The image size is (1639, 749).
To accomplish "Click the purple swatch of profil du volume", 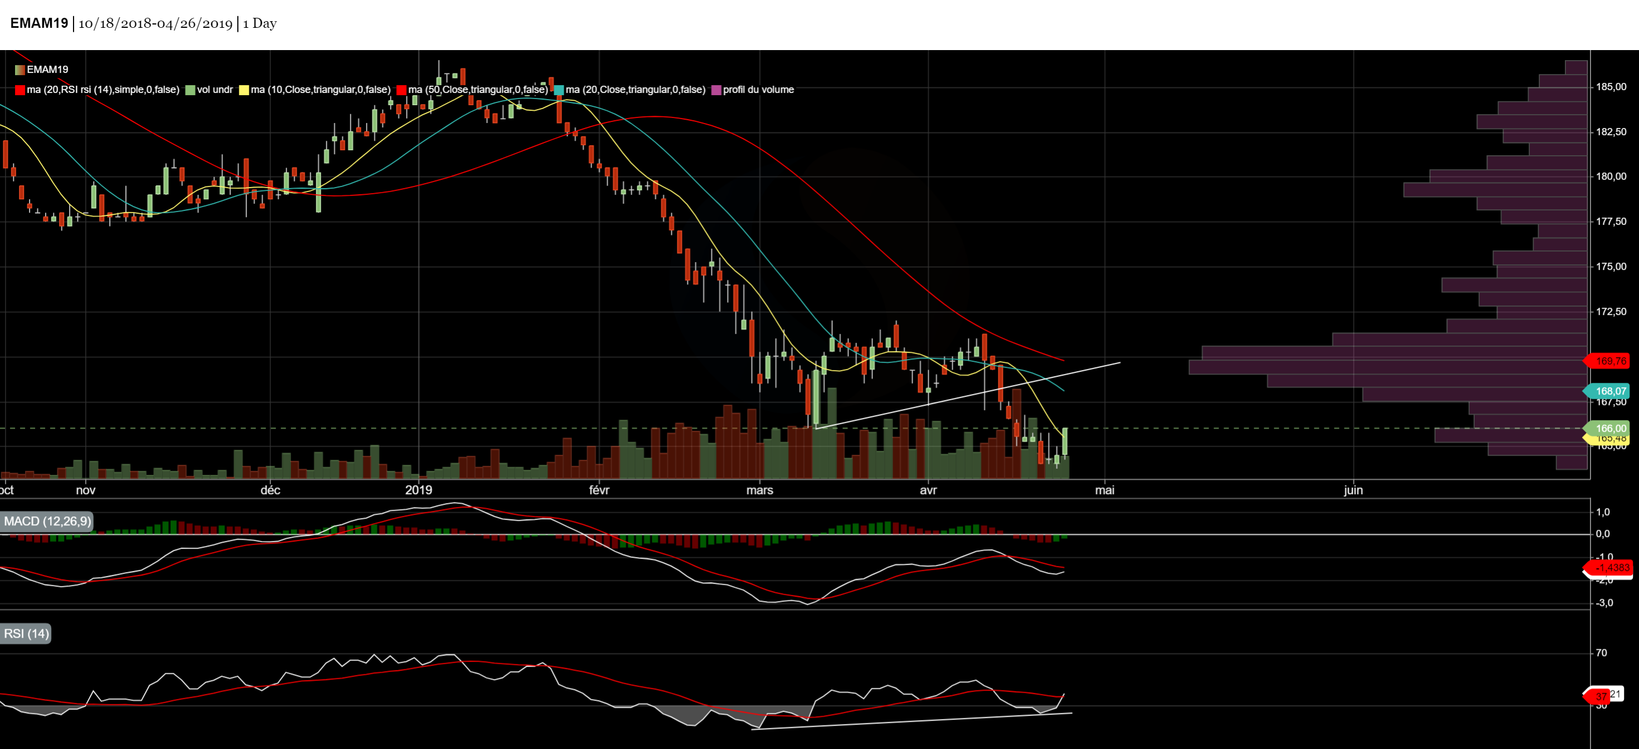I will (716, 90).
